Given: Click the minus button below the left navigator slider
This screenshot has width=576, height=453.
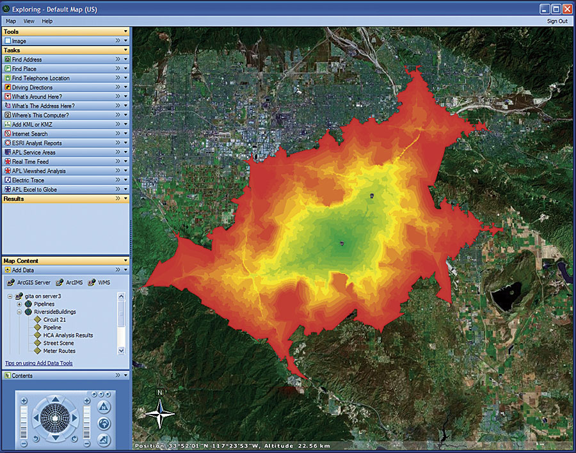Looking at the screenshot, I should 24,444.
